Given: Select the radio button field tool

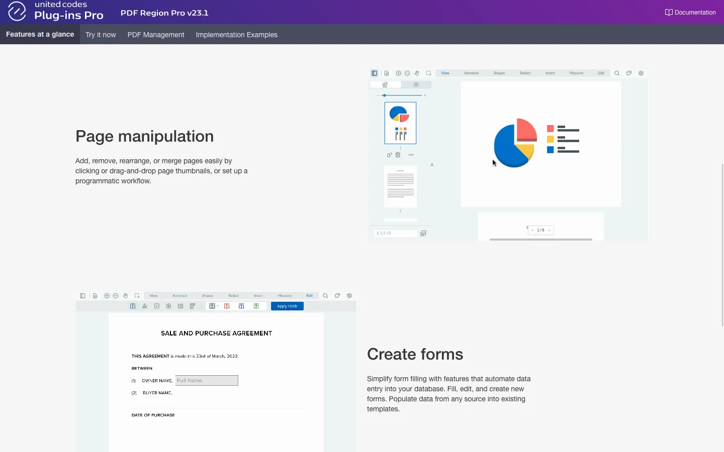Looking at the screenshot, I should tap(168, 306).
